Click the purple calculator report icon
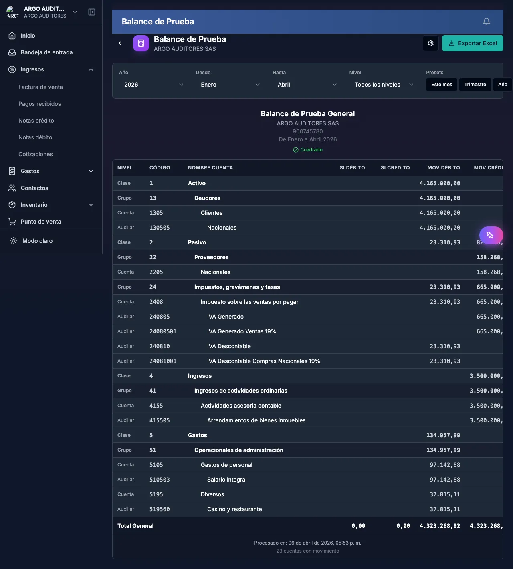 (141, 43)
